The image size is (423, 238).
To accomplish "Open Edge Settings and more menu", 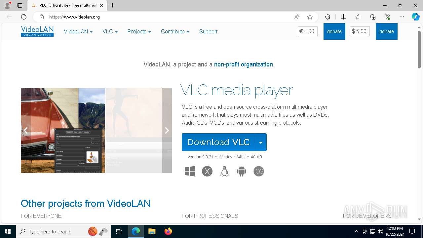I will coord(402,17).
